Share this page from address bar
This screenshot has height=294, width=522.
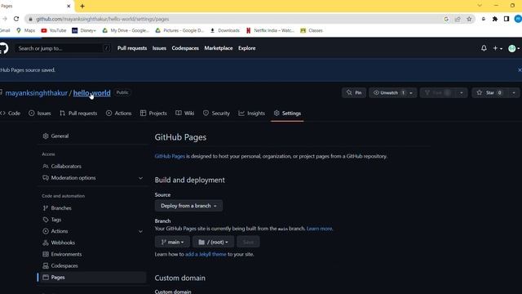(458, 19)
